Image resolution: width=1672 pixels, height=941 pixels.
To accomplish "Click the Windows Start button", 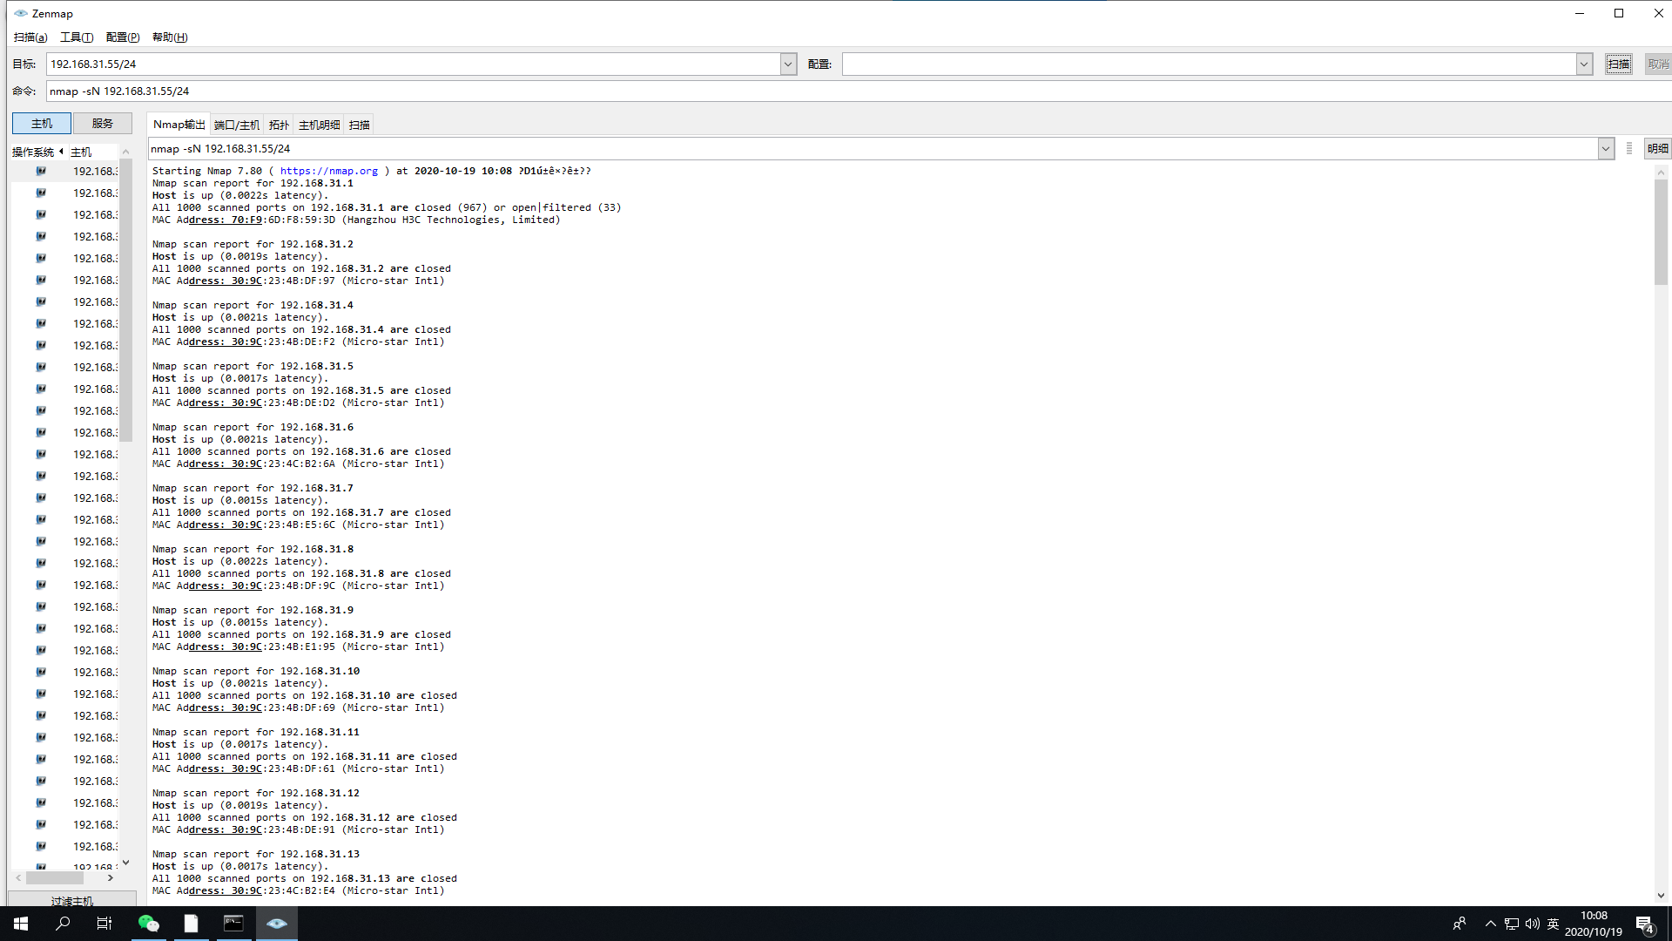I will [21, 924].
